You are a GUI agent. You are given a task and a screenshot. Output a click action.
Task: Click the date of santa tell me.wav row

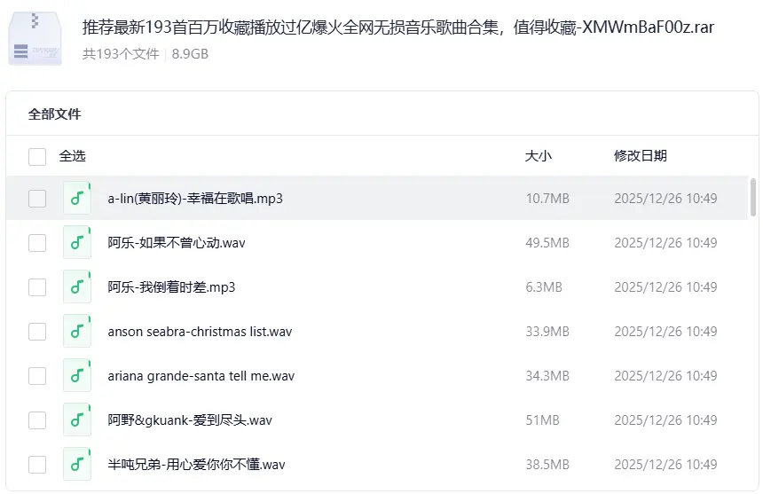click(x=665, y=376)
